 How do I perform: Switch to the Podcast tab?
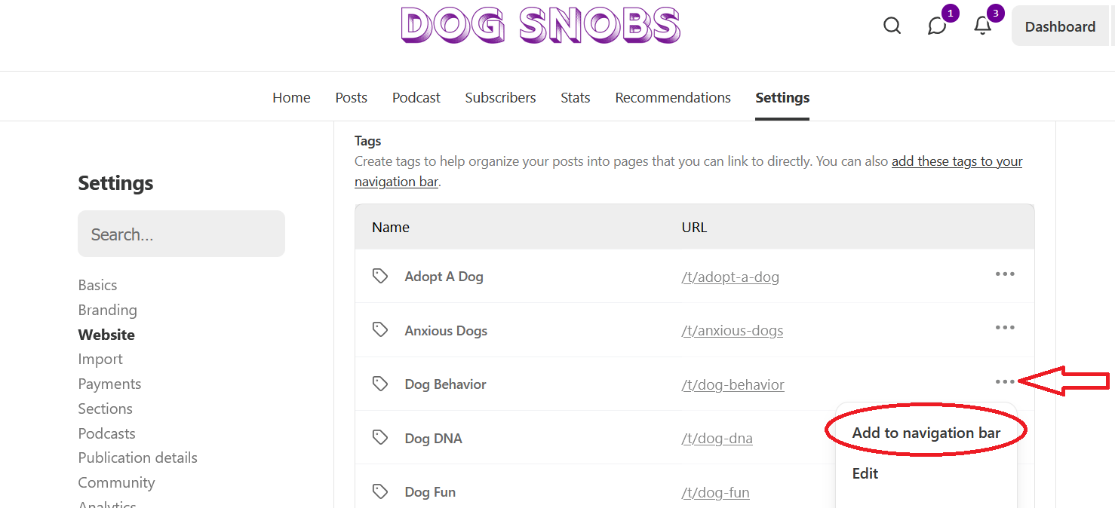416,97
